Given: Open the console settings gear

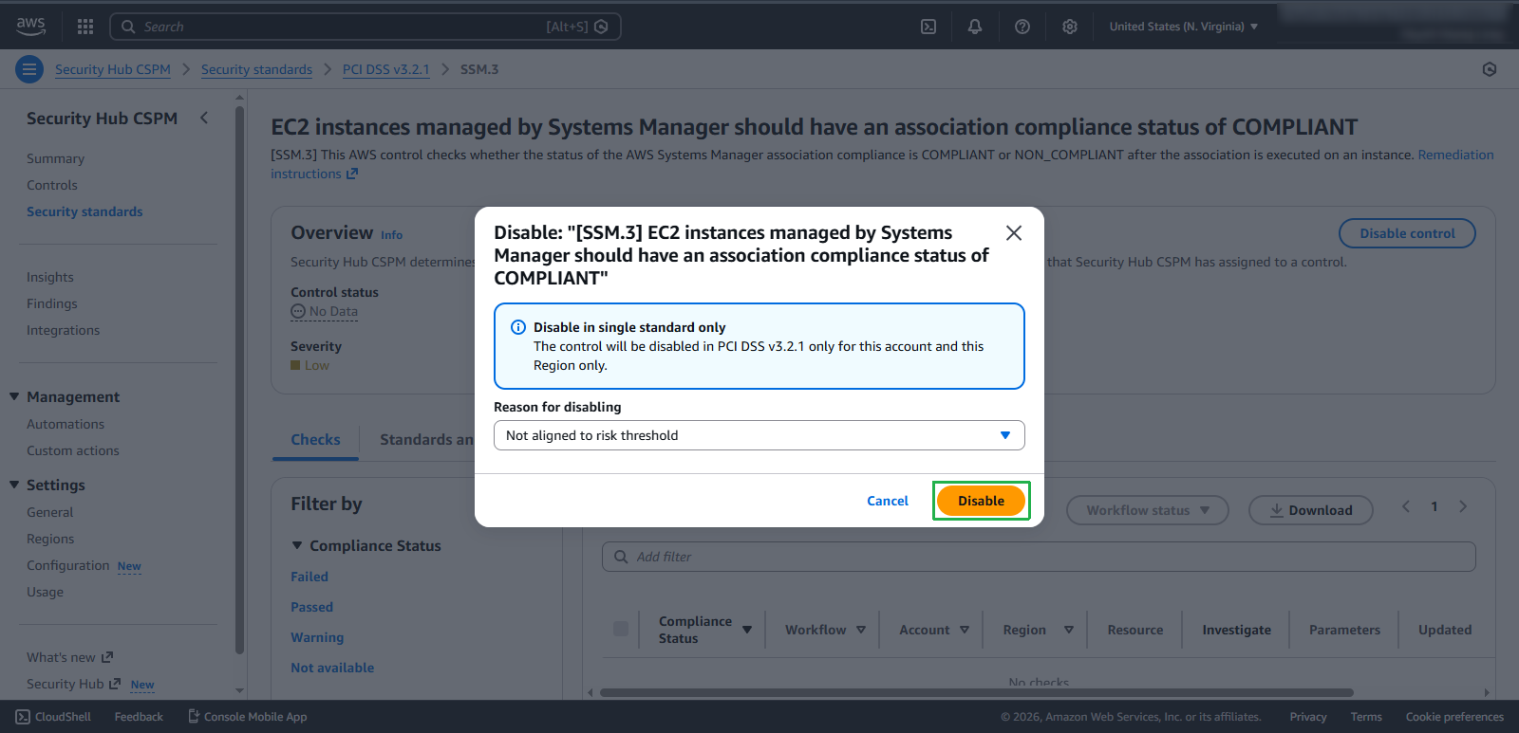Looking at the screenshot, I should click(1070, 27).
